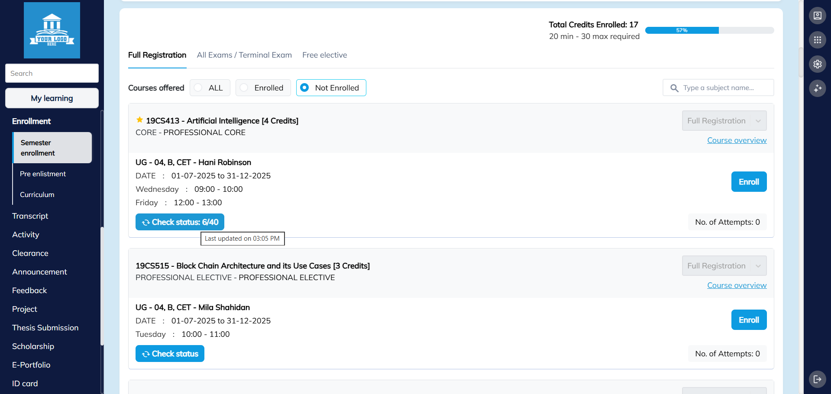The image size is (831, 394).
Task: Open the user profile icon
Action: coord(818,16)
